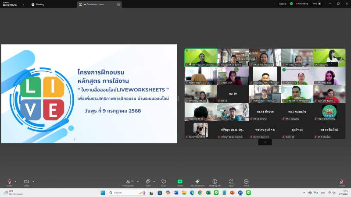351x197 pixels.
Task: Open AI Companion
Action: click(x=197, y=183)
